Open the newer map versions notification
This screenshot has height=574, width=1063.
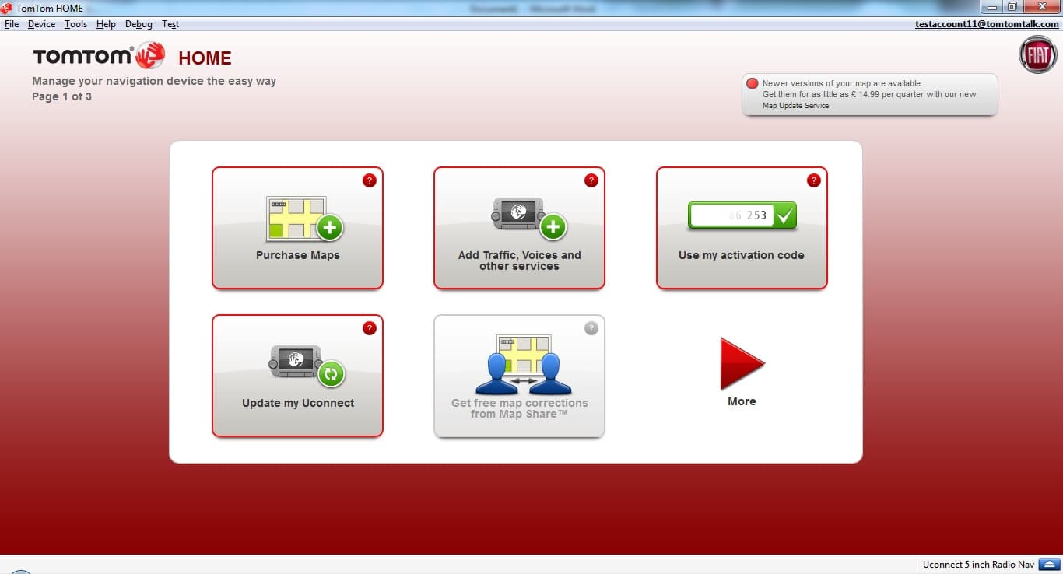[x=868, y=94]
